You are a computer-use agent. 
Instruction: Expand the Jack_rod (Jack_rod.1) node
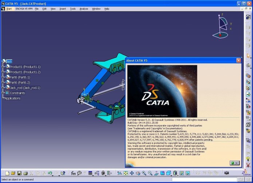(3, 87)
